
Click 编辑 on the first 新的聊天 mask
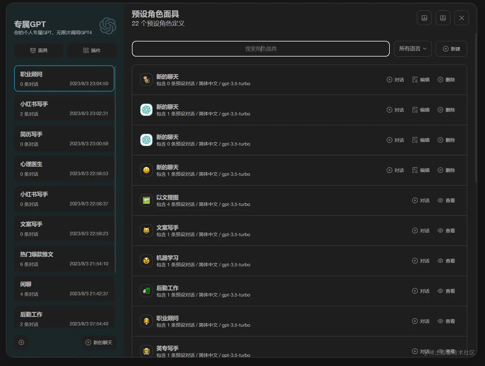[x=421, y=79]
